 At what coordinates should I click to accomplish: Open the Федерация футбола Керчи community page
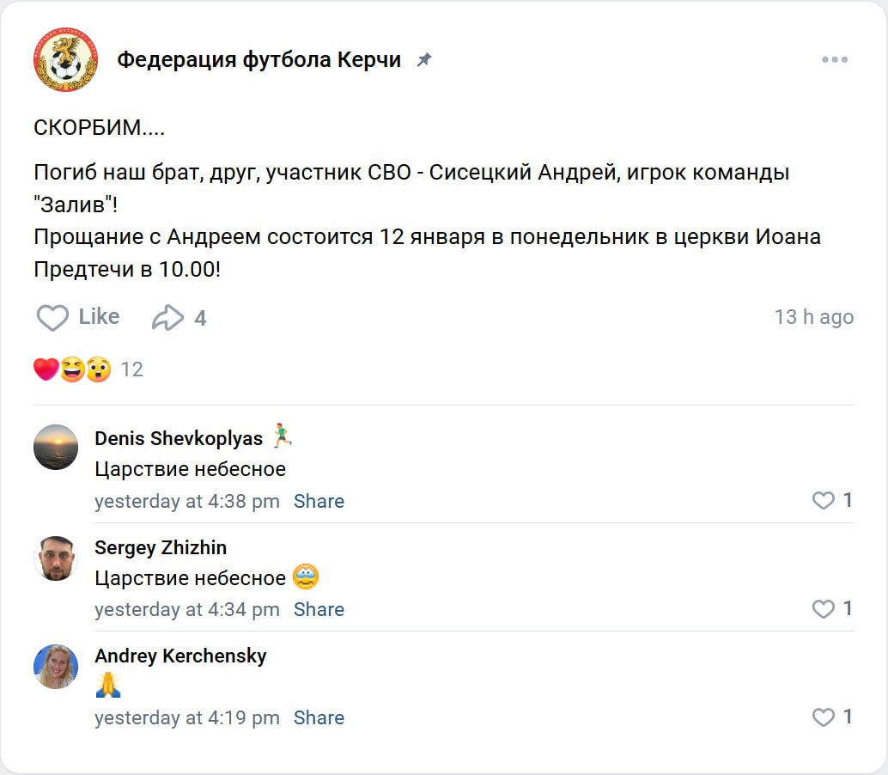(258, 60)
